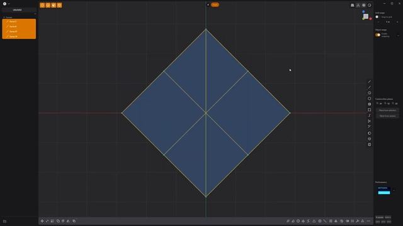
Task: Click the grid snap size value field
Action: click(388, 22)
